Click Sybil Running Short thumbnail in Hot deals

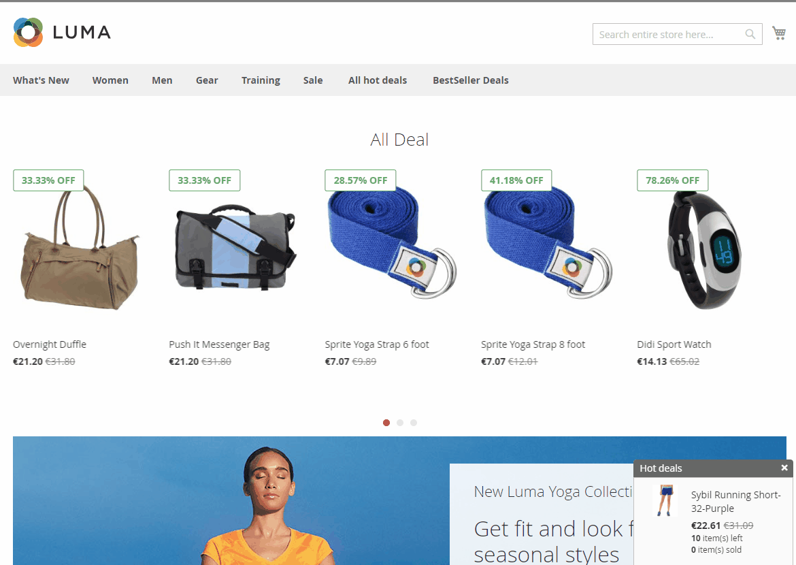(x=665, y=500)
